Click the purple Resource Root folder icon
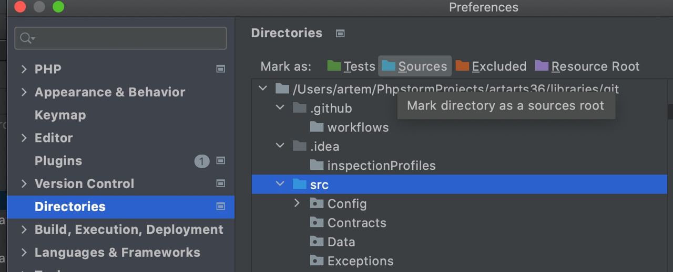Image resolution: width=673 pixels, height=272 pixels. click(x=542, y=66)
